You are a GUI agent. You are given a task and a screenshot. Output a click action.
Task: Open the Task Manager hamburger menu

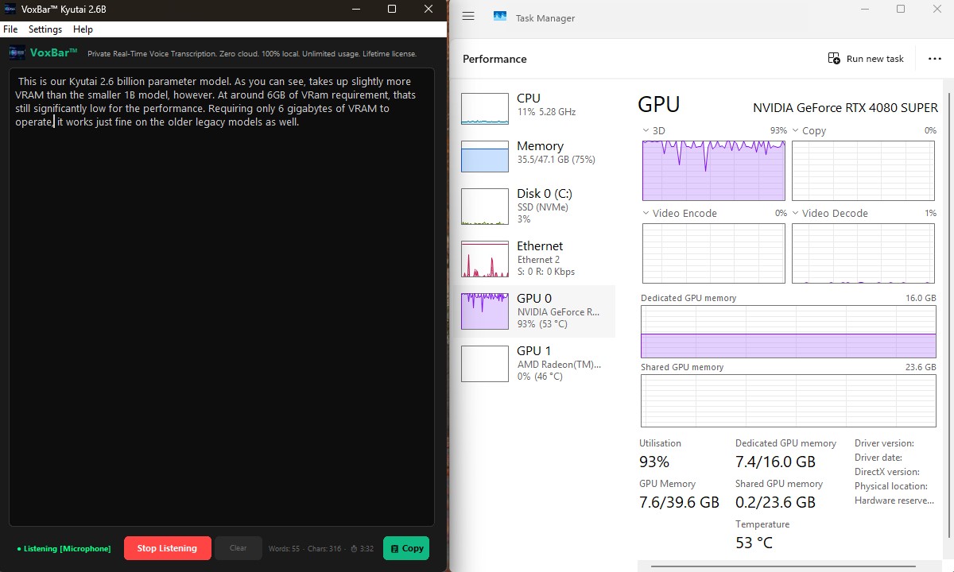coord(468,16)
